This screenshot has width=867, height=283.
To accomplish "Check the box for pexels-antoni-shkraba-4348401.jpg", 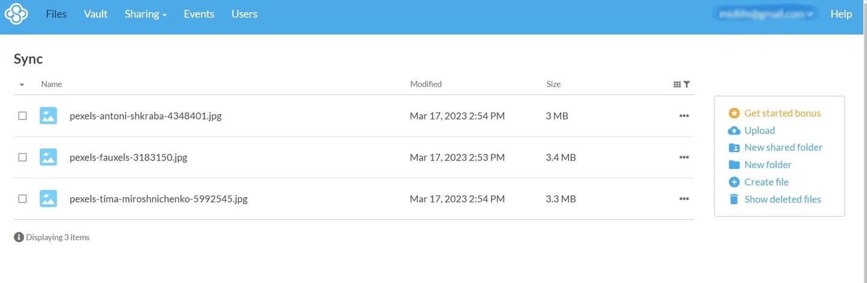I will pos(22,116).
